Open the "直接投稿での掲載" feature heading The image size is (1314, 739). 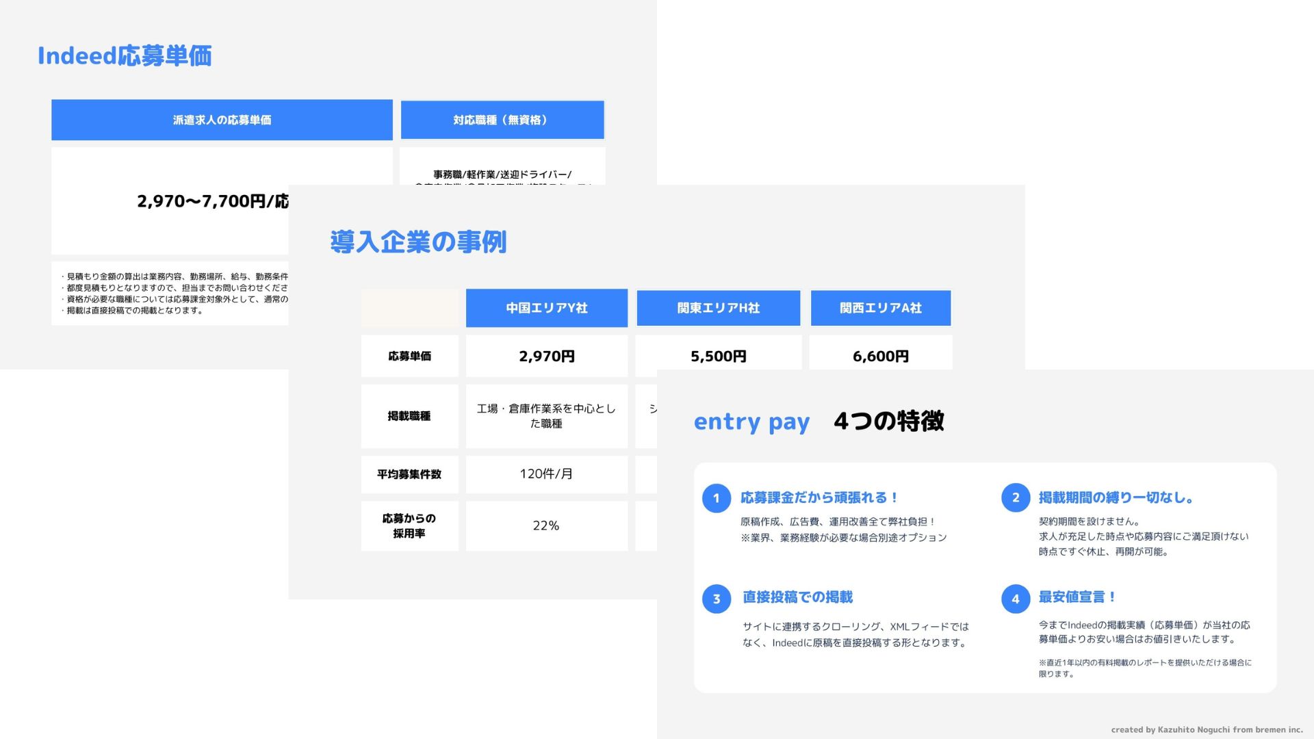(797, 597)
